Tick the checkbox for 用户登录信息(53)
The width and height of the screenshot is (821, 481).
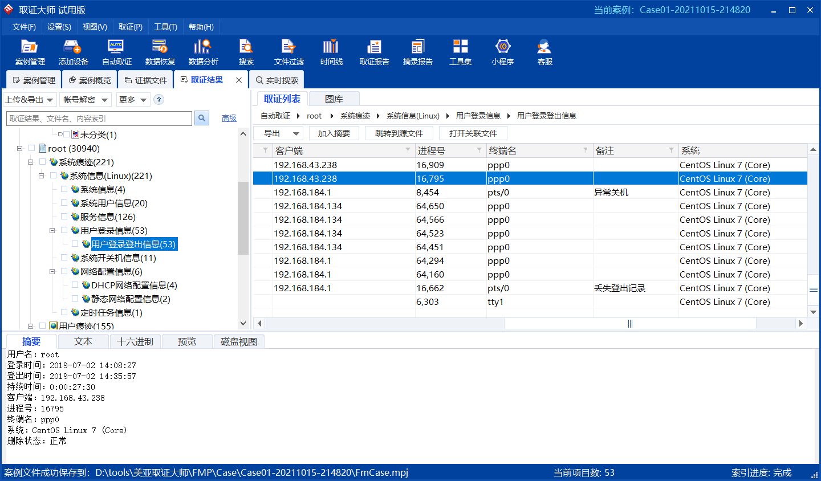(x=64, y=230)
